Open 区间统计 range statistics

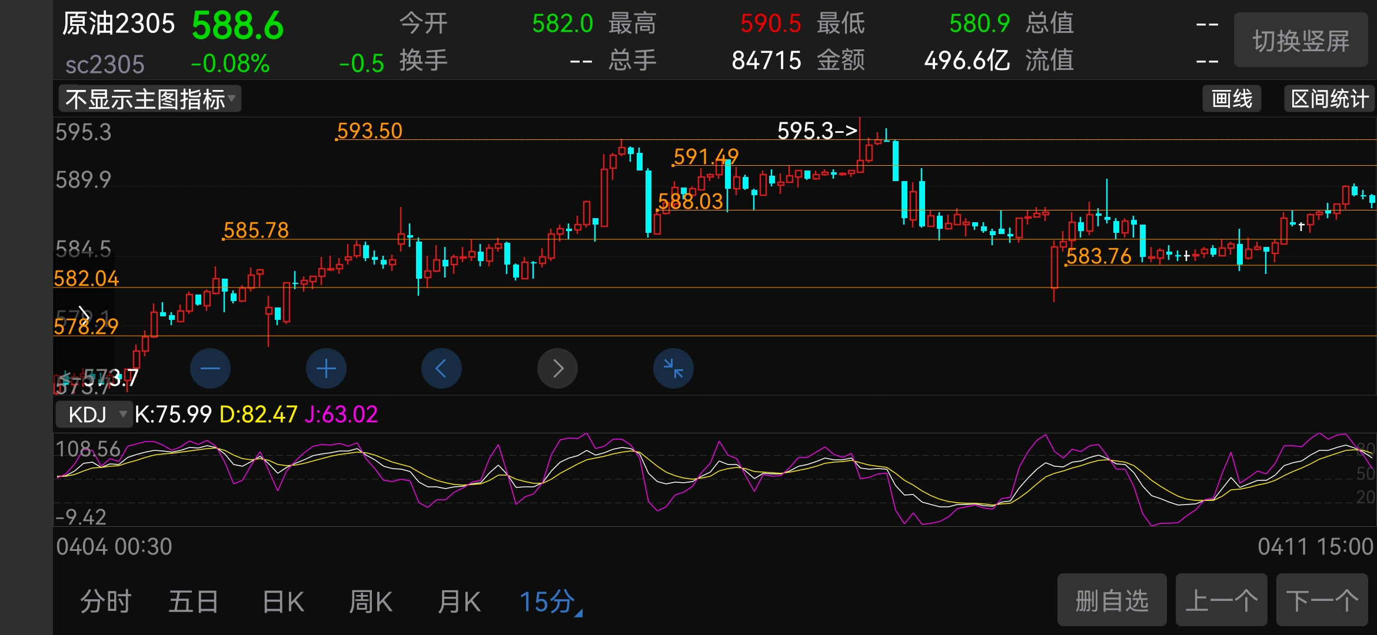click(x=1329, y=99)
